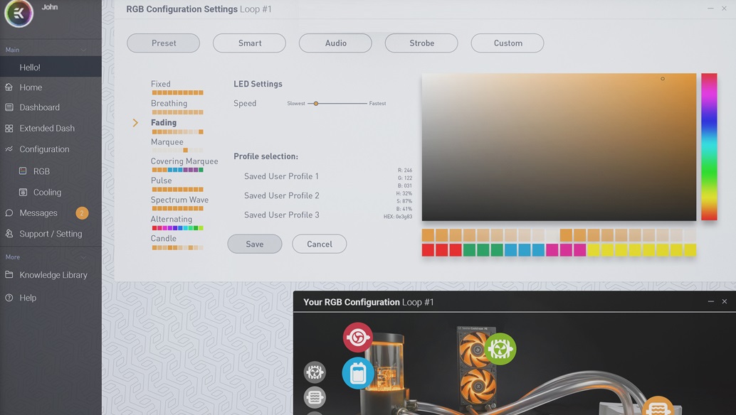The width and height of the screenshot is (736, 415).
Task: Switch to the Preset tab
Action: pos(163,43)
